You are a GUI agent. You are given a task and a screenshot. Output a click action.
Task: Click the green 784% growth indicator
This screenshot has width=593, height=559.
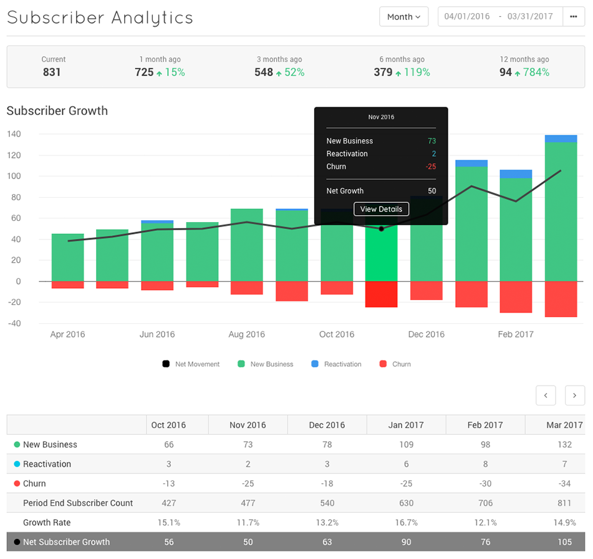pos(532,72)
